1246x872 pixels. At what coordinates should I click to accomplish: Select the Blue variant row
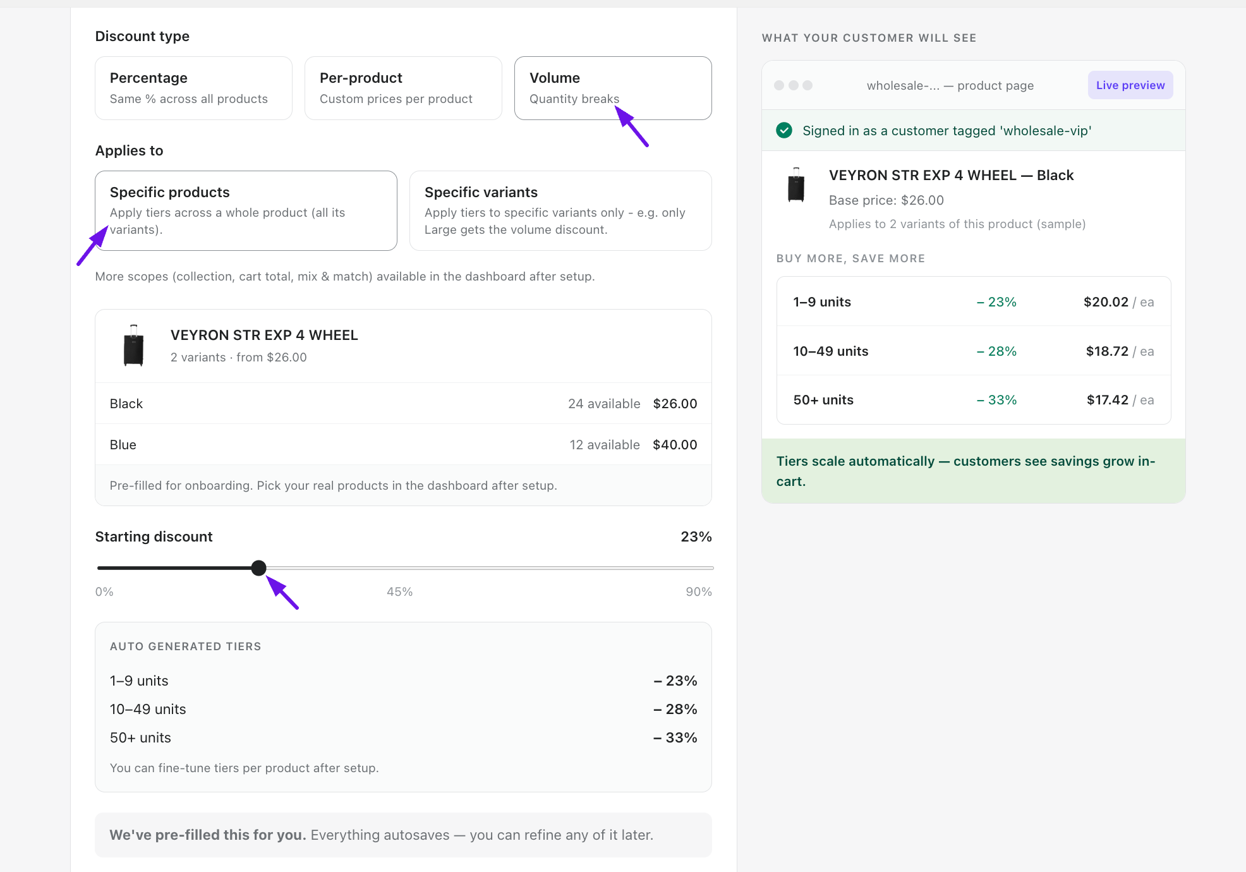[x=403, y=445]
